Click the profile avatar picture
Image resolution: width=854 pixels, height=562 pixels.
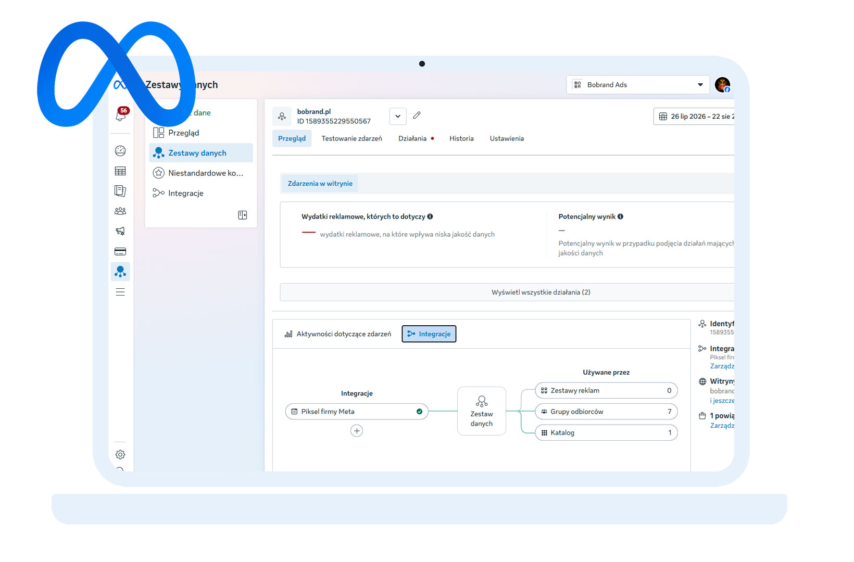[722, 85]
